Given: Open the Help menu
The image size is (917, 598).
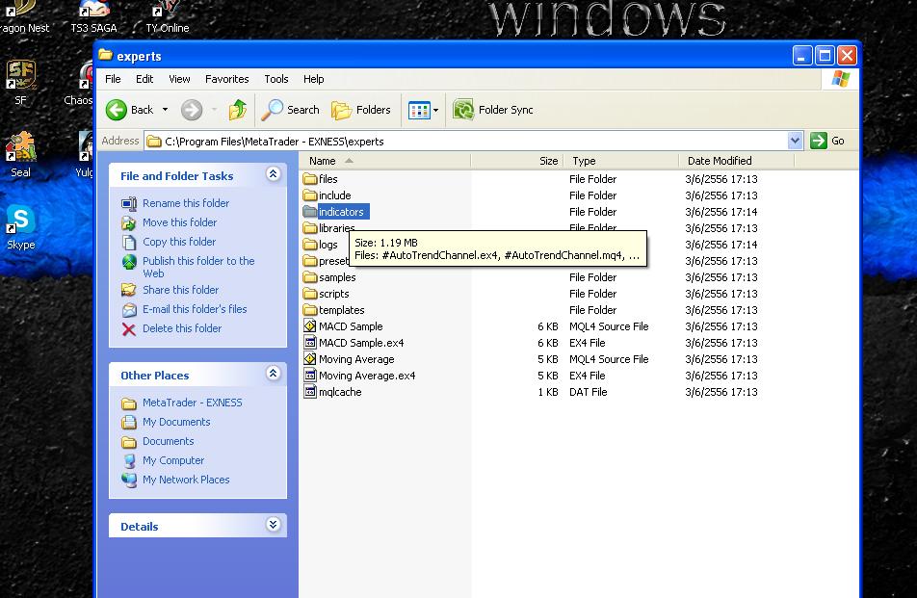Looking at the screenshot, I should [x=313, y=79].
